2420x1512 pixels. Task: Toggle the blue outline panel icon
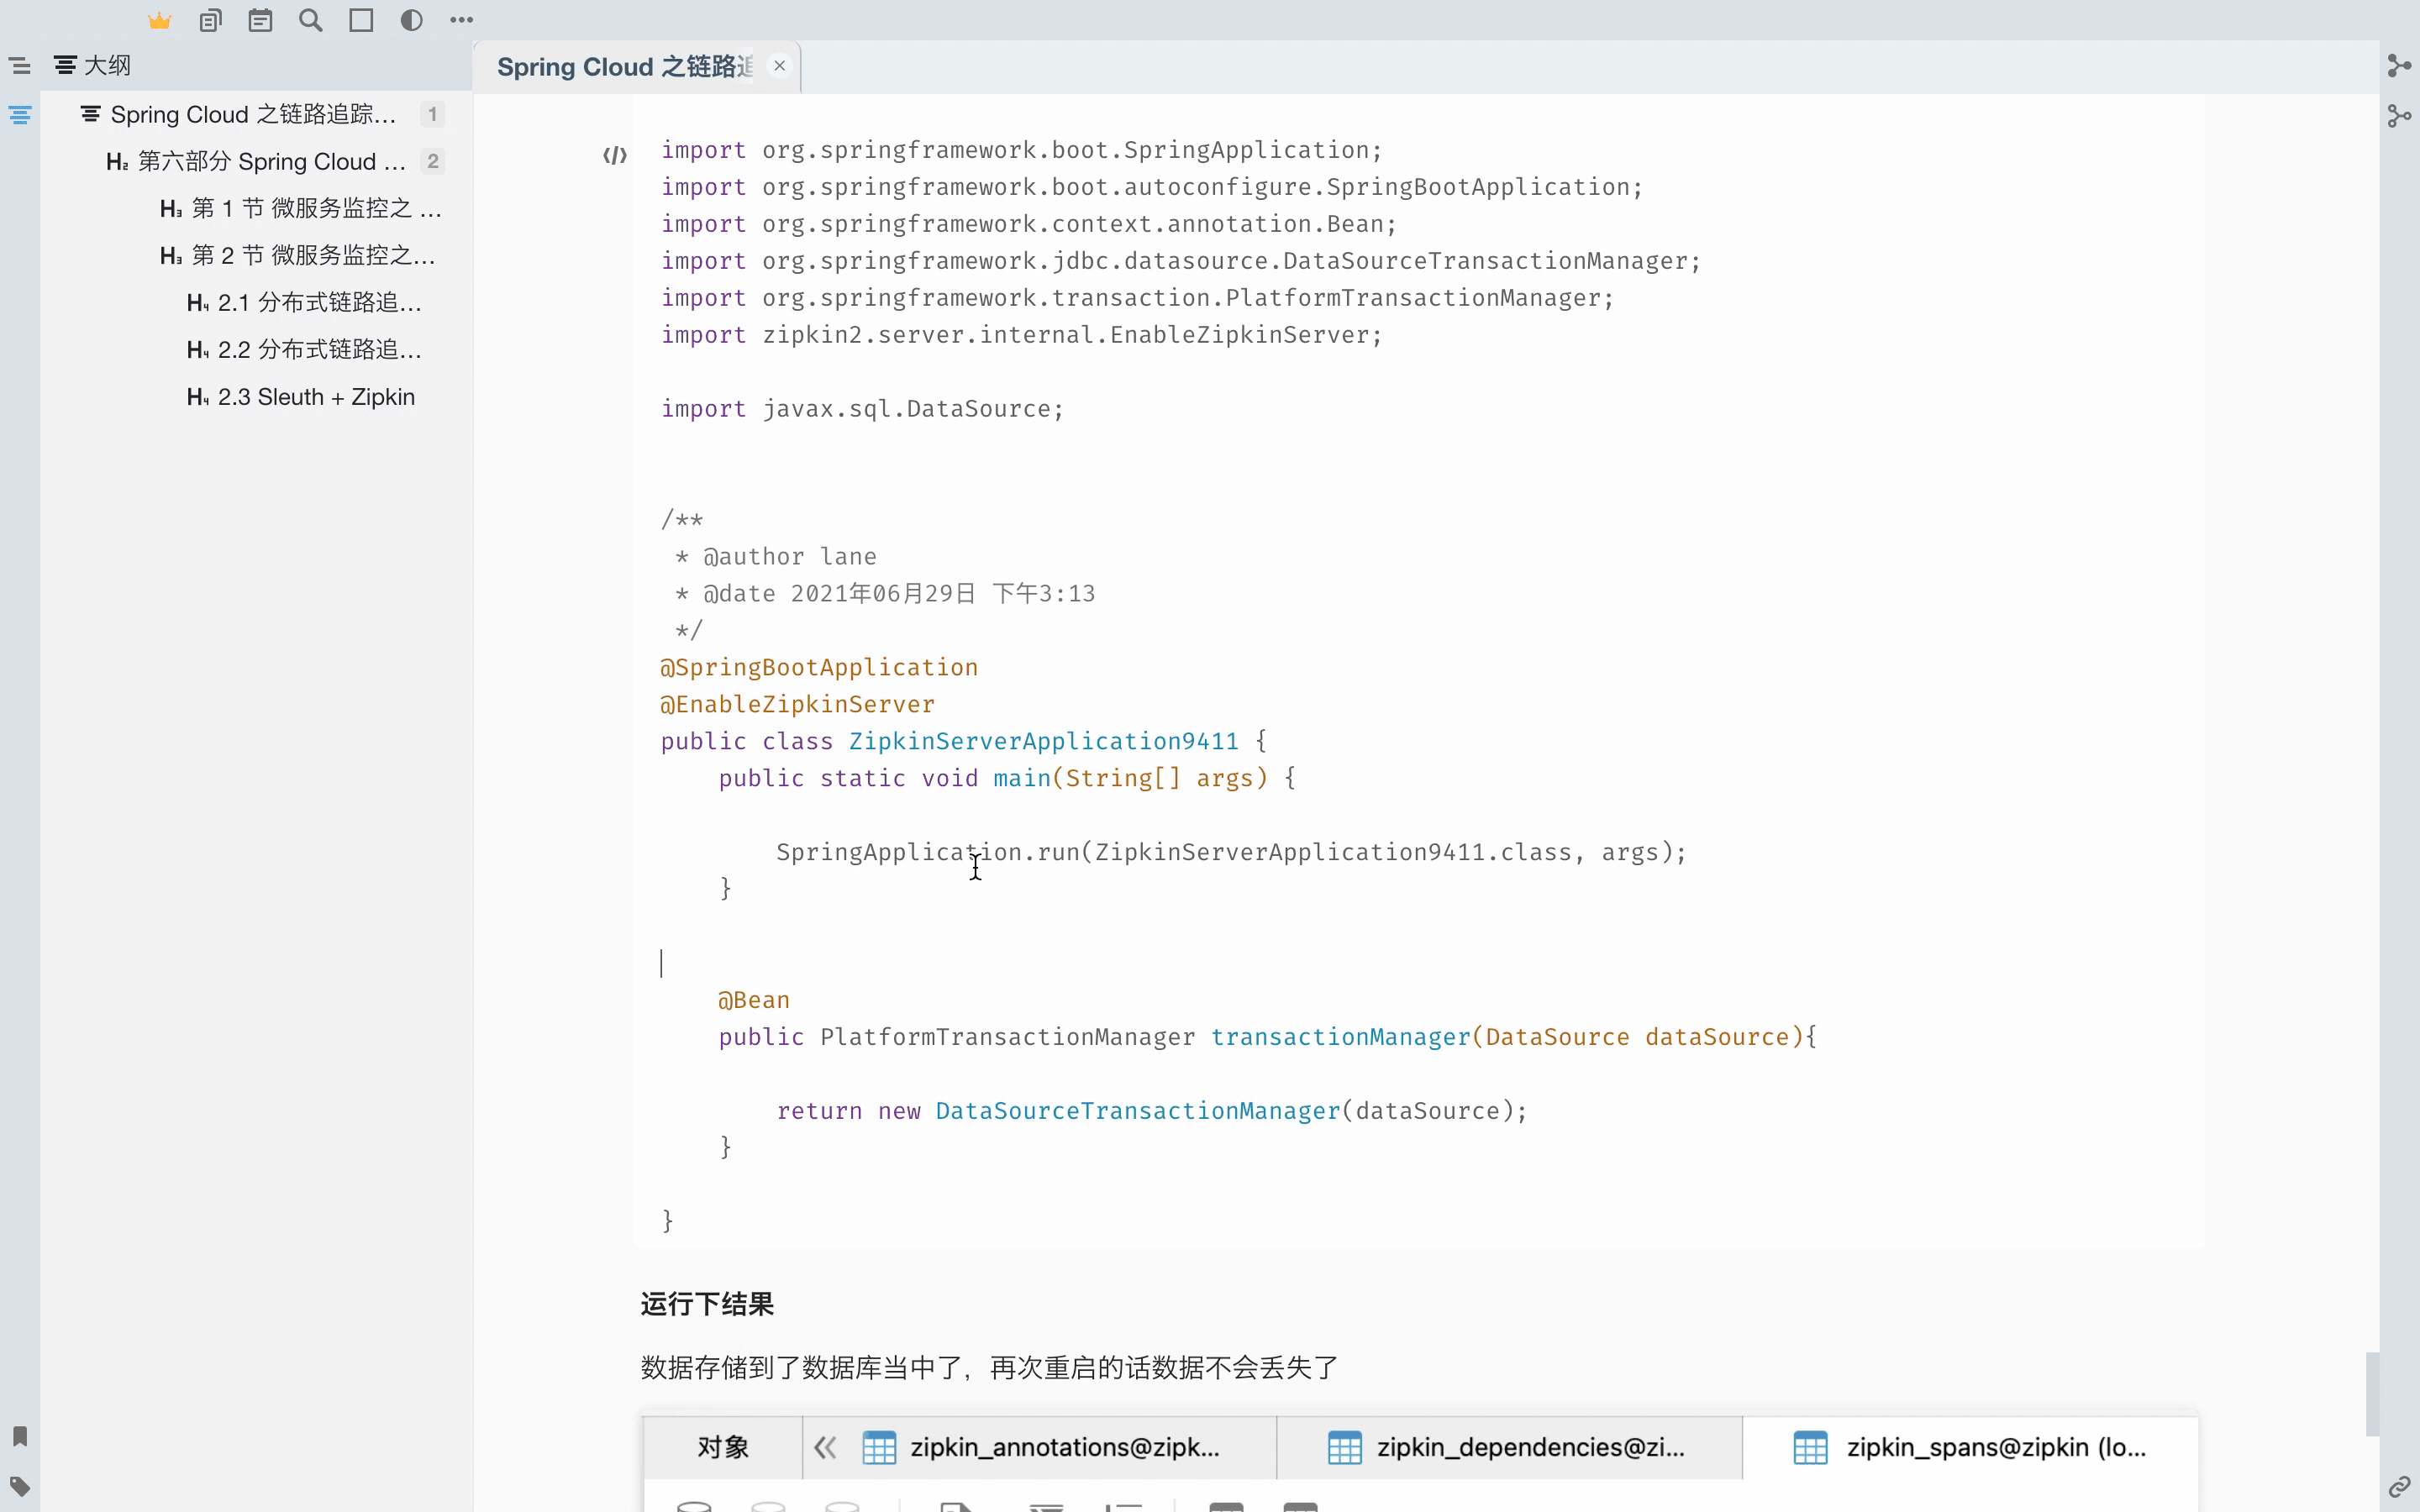(x=20, y=115)
